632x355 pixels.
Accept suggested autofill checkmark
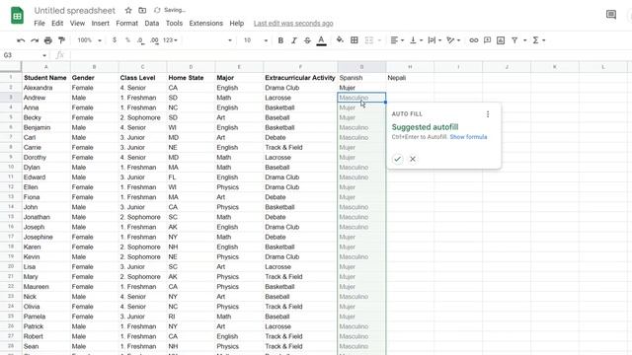(x=397, y=159)
